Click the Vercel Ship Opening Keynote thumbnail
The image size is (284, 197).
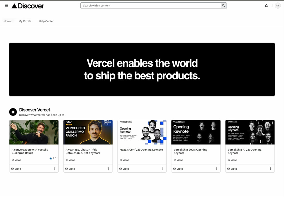click(x=196, y=132)
